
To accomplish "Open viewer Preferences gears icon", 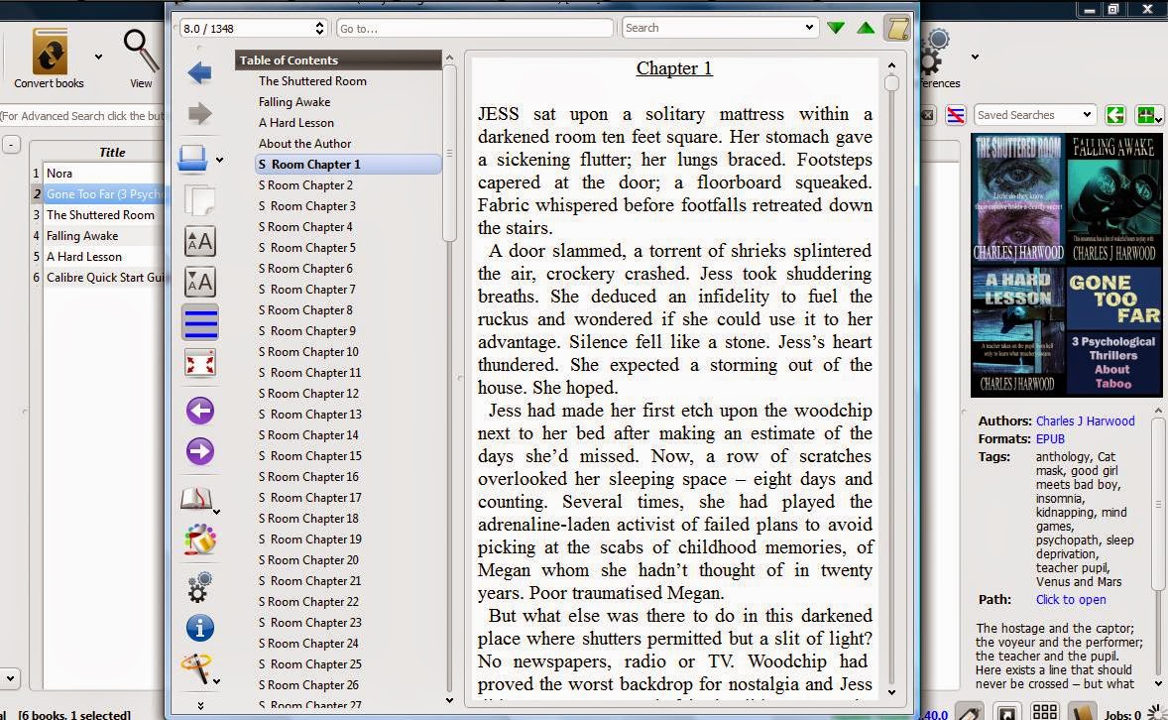I will [x=199, y=587].
